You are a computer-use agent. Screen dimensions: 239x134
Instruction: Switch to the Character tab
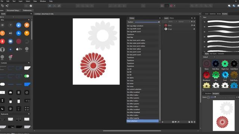click(x=221, y=54)
